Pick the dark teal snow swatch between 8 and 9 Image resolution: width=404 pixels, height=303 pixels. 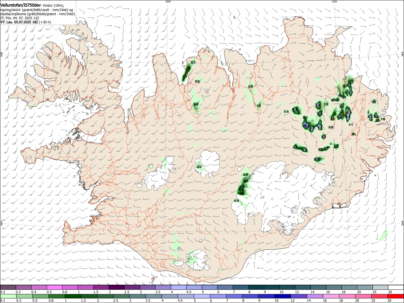[256, 287]
